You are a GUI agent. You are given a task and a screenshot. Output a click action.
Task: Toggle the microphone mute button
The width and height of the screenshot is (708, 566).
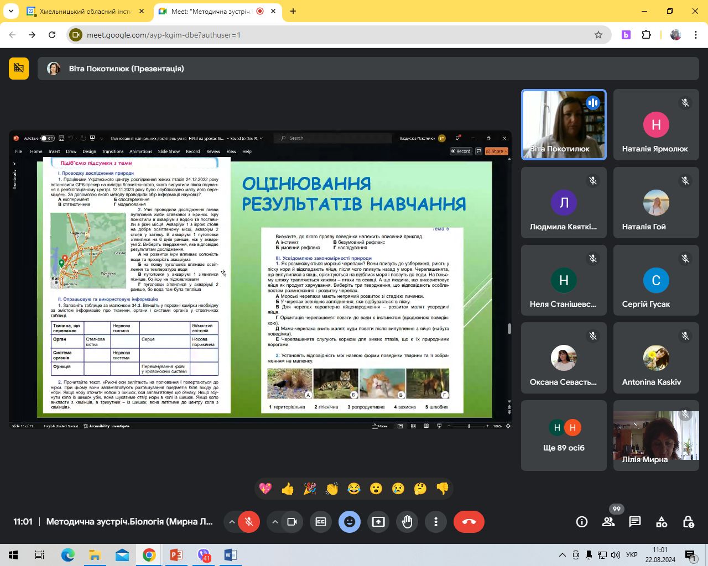click(249, 522)
